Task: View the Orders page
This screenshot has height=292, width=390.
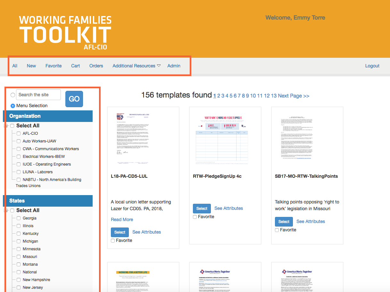Action: click(x=96, y=66)
